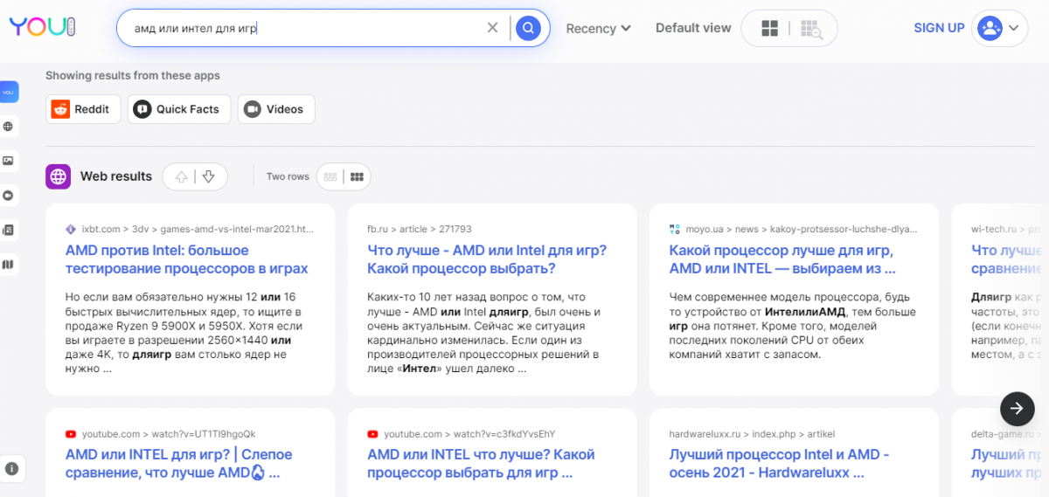Upvote Web results app with up arrow
This screenshot has width=1049, height=497.
[x=182, y=176]
